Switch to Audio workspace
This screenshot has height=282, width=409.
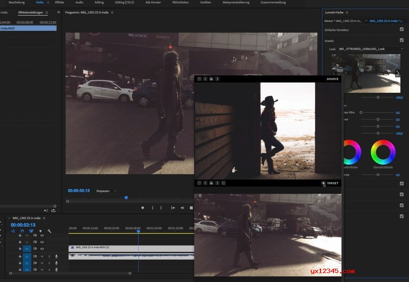tap(79, 2)
